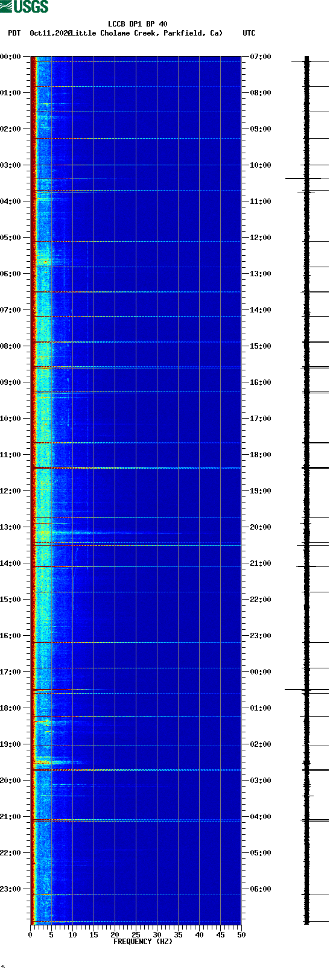
Task: Click the 11:00 label on PDT axis
Action: 11,455
